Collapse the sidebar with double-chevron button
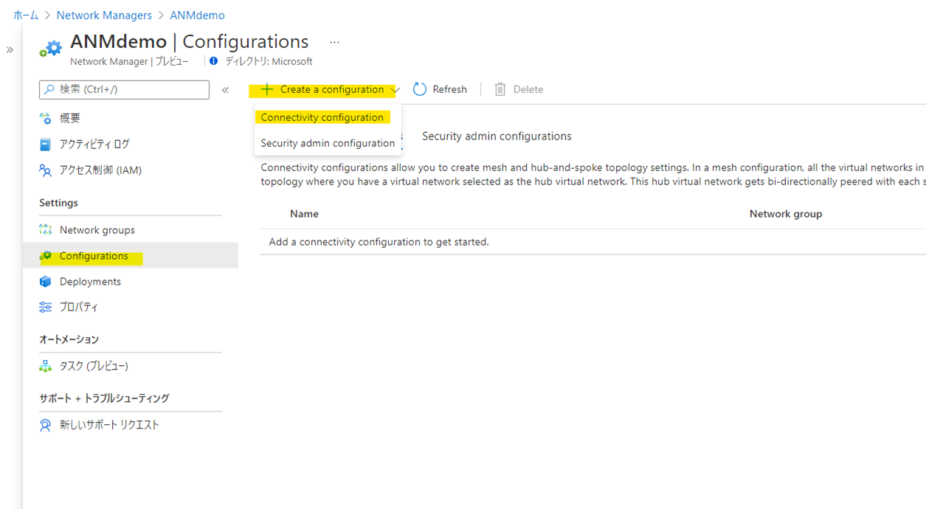Image resolution: width=926 pixels, height=509 pixels. pos(226,90)
